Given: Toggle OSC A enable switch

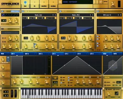Looking at the screenshot, I should click(x=23, y=11).
